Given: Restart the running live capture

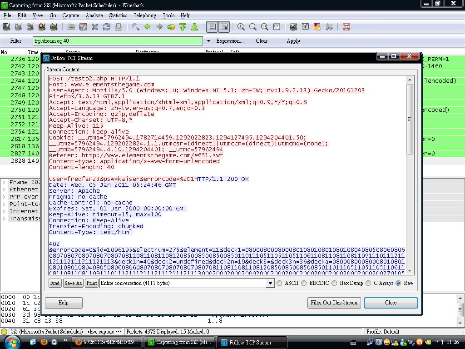Looking at the screenshot, I should click(54, 27).
